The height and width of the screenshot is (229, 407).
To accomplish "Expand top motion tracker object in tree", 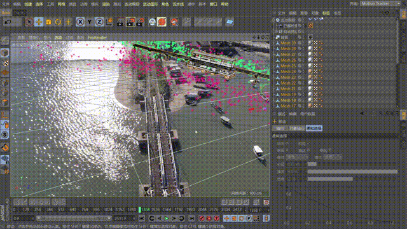I will pos(273,20).
